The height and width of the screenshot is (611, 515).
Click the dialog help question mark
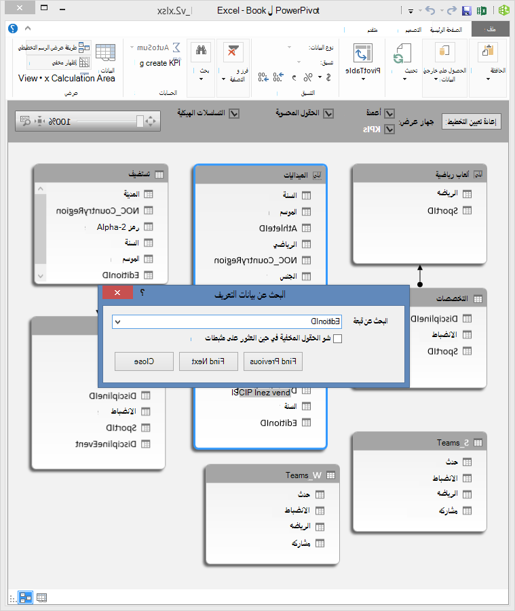pyautogui.click(x=142, y=293)
